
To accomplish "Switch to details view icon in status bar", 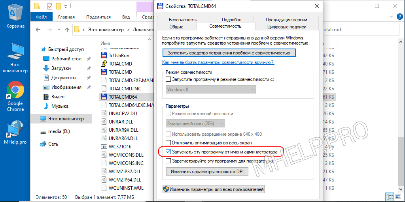I will [390, 197].
